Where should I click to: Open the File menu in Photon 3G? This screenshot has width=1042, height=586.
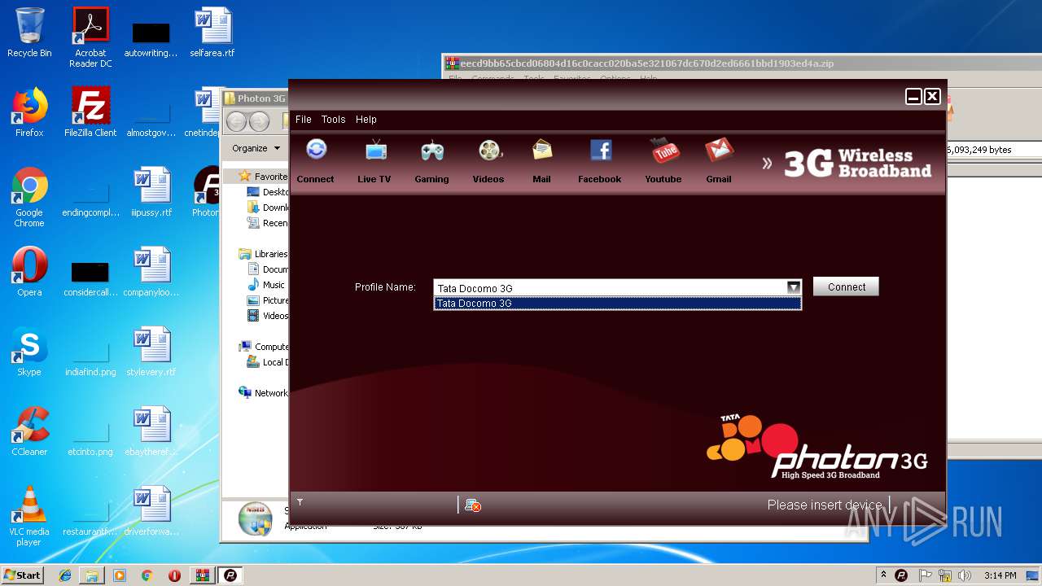[303, 119]
